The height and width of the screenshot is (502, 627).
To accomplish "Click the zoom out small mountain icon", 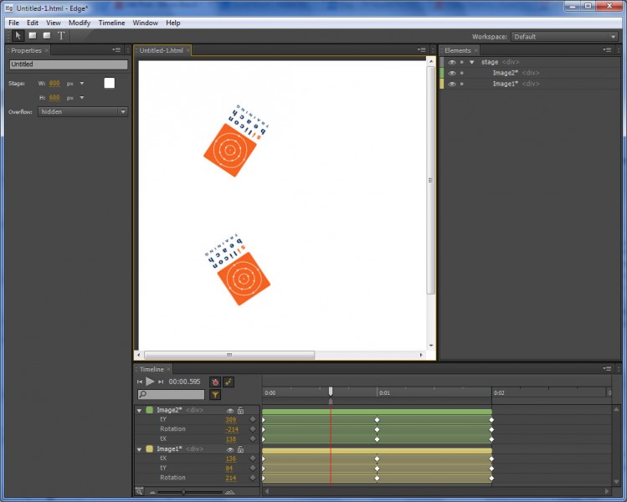I will 152,493.
